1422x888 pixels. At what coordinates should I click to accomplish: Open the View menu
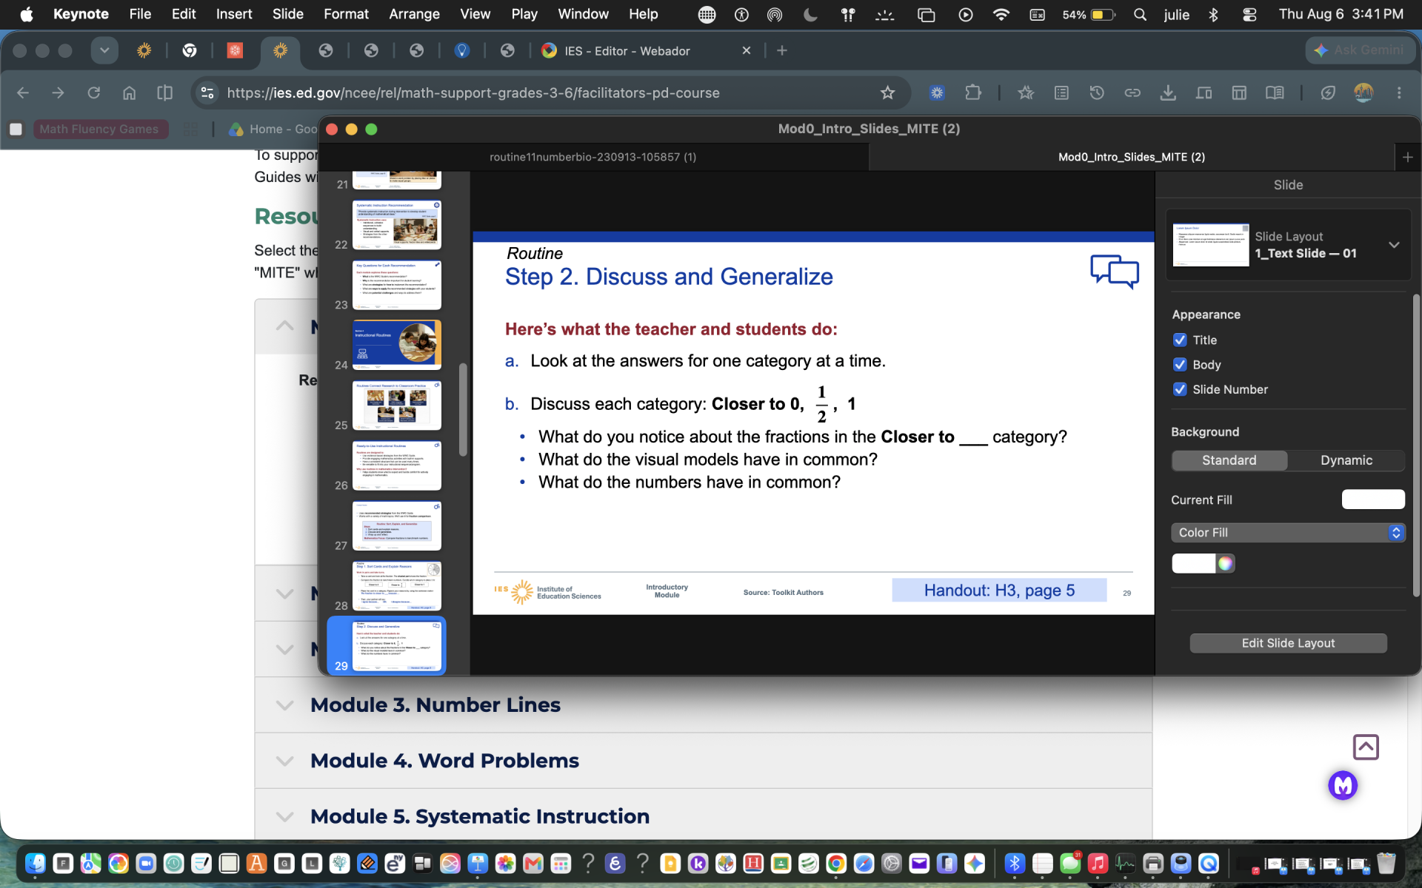(475, 14)
